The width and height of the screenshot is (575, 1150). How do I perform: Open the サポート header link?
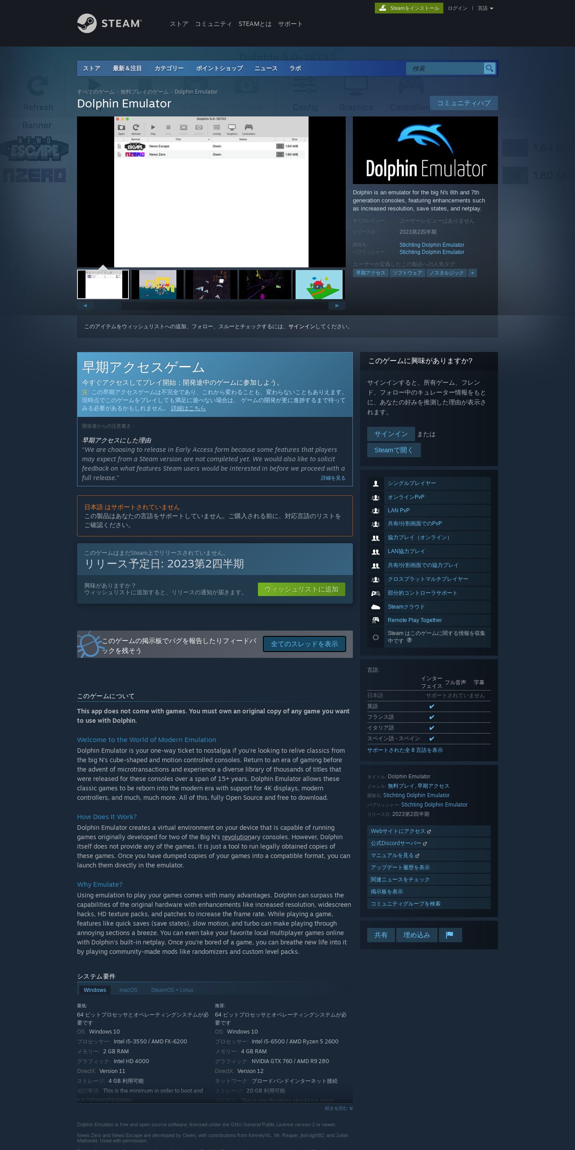pyautogui.click(x=290, y=24)
